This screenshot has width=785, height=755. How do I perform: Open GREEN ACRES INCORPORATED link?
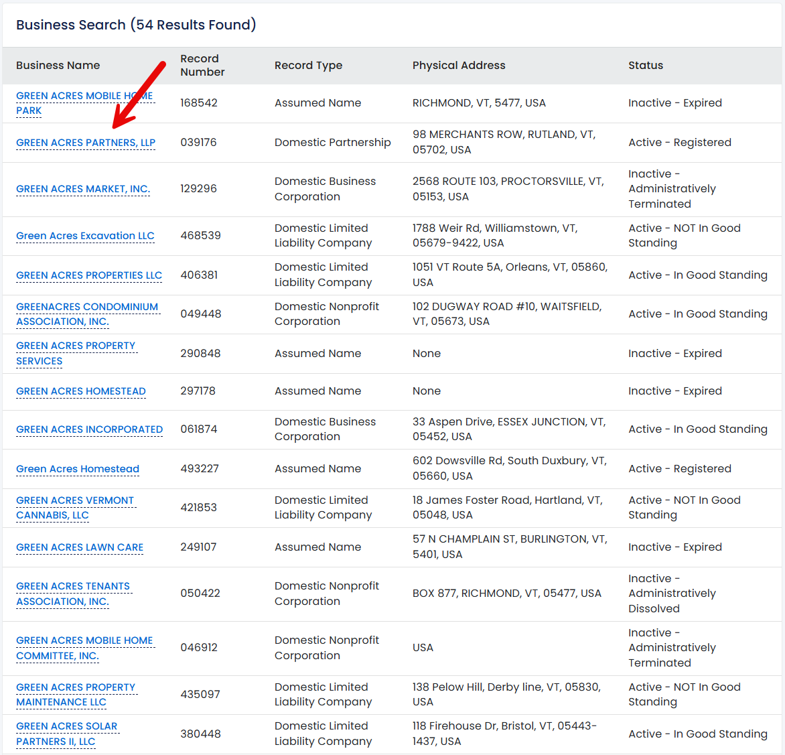click(90, 429)
